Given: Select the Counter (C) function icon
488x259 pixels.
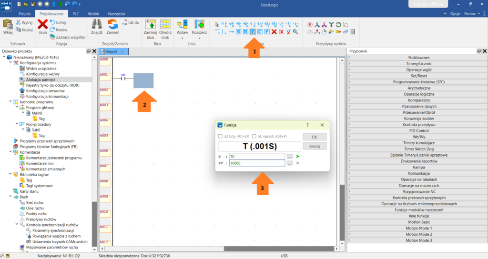Looking at the screenshot, I should [x=260, y=32].
